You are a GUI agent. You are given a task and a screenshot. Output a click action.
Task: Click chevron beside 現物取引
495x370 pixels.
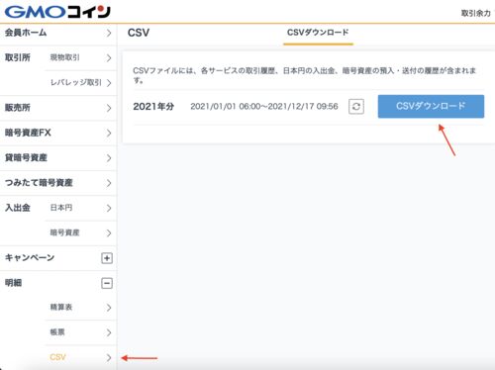pos(109,58)
